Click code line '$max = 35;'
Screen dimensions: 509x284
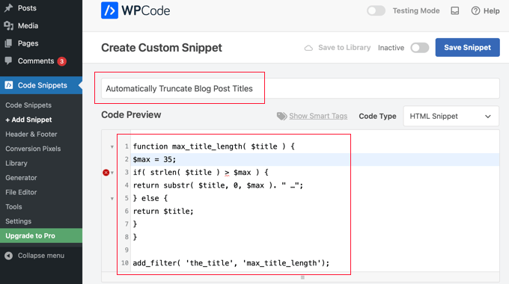(154, 159)
